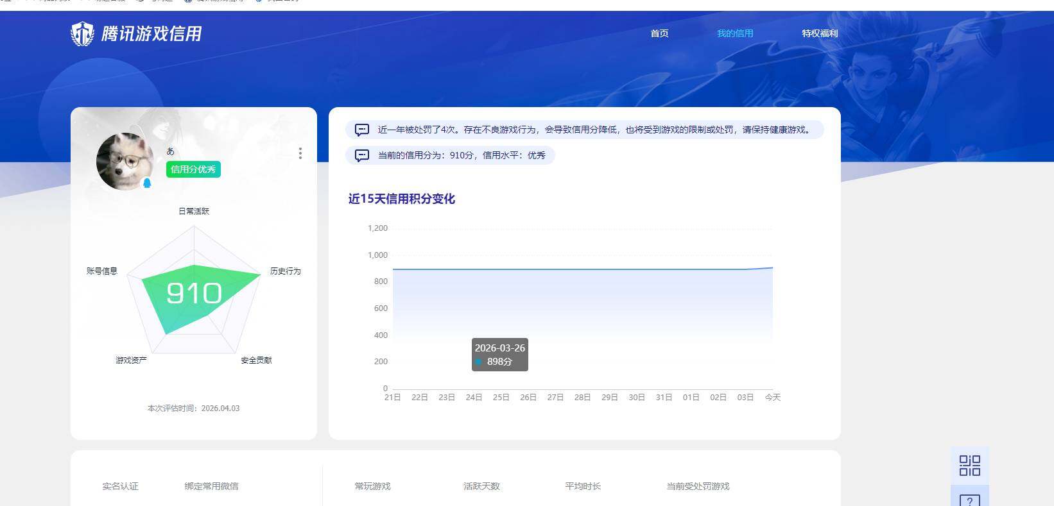Open the QR code floating icon
This screenshot has height=506, width=1054.
coord(969,466)
